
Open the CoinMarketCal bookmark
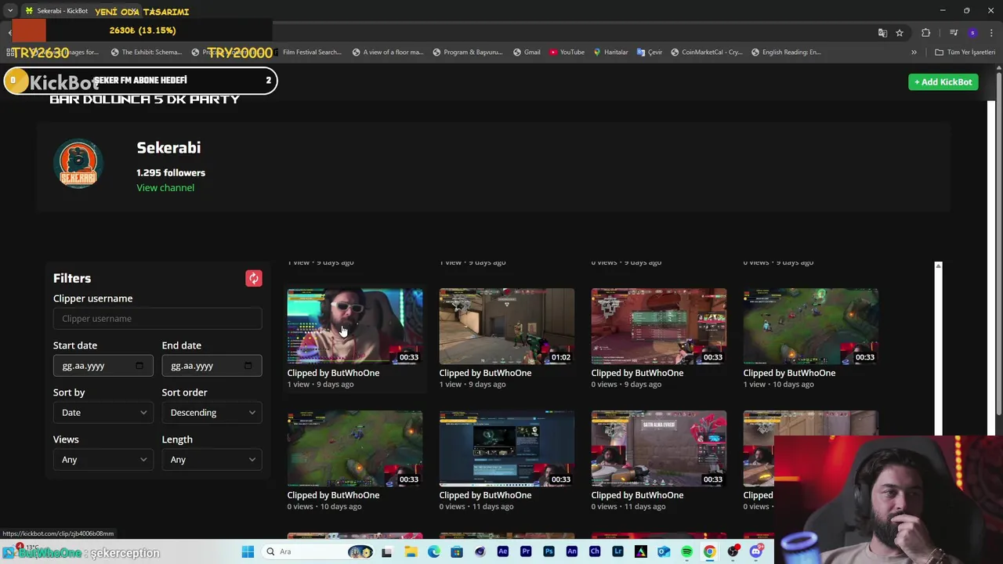[x=707, y=52]
